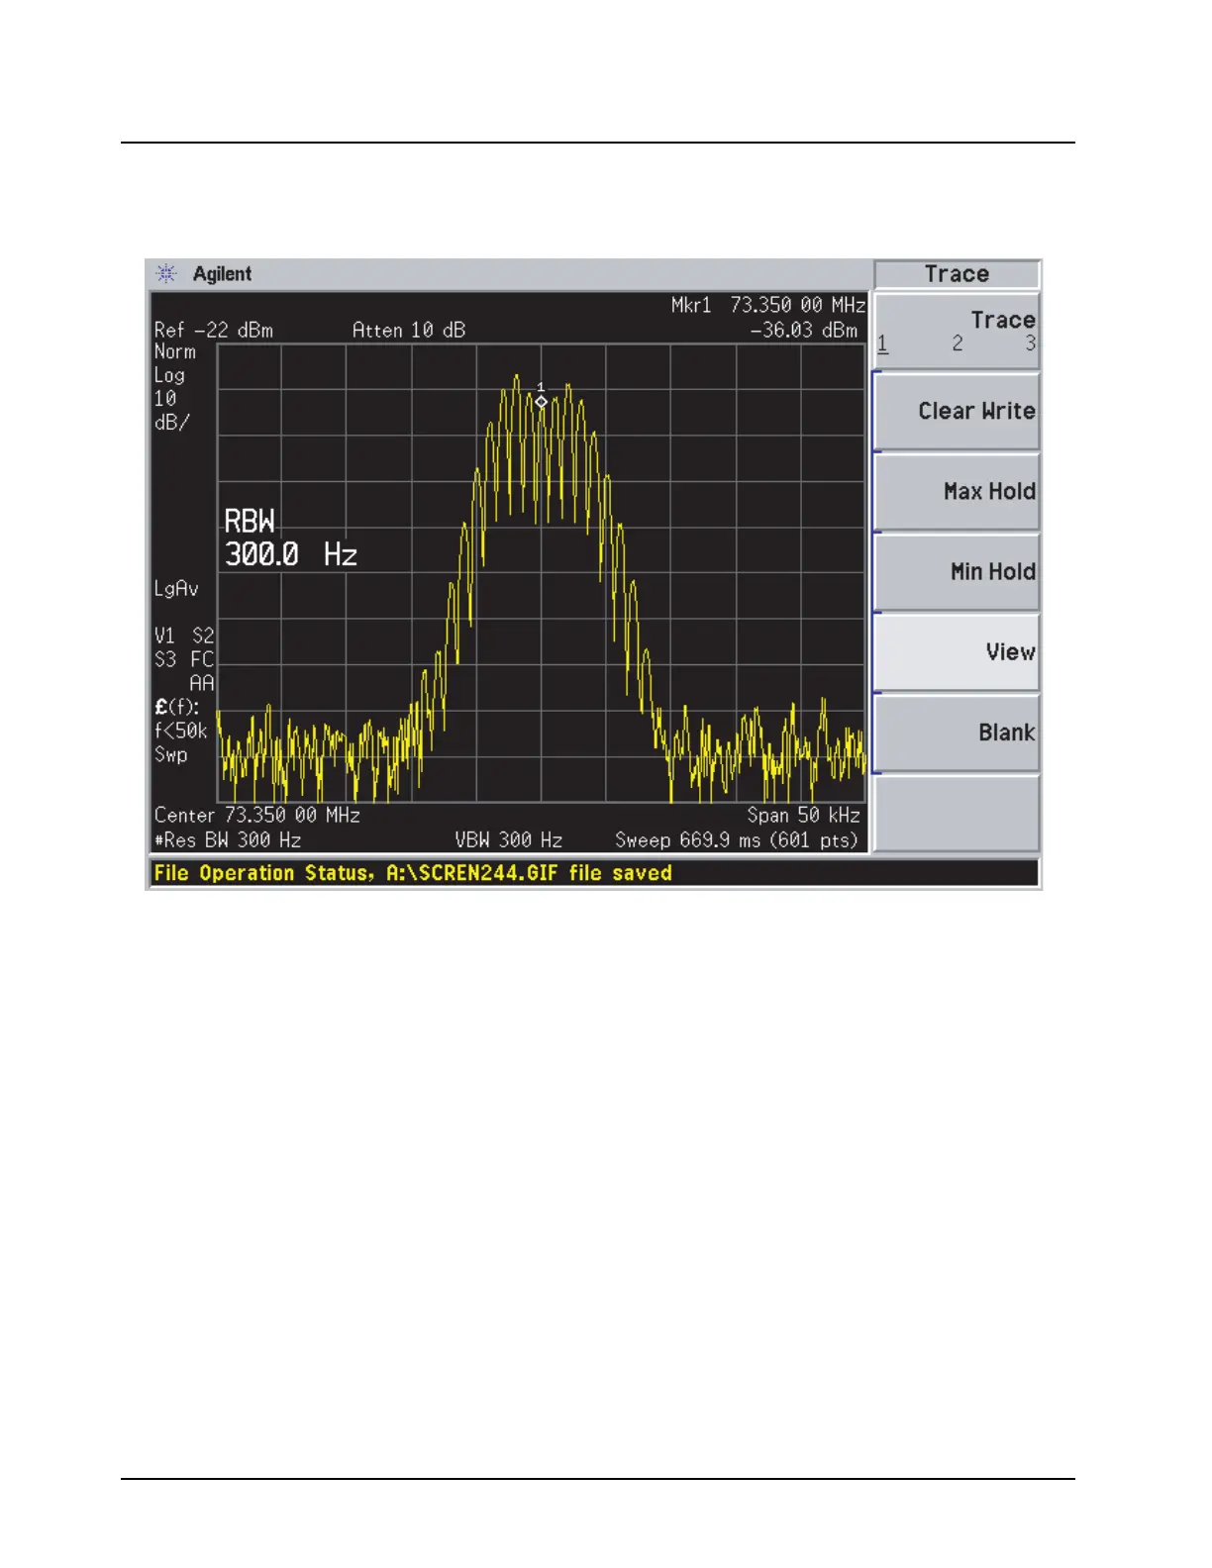The height and width of the screenshot is (1568, 1212).
Task: Click the RBW 300.0 Hz active function readout
Action: coord(289,538)
